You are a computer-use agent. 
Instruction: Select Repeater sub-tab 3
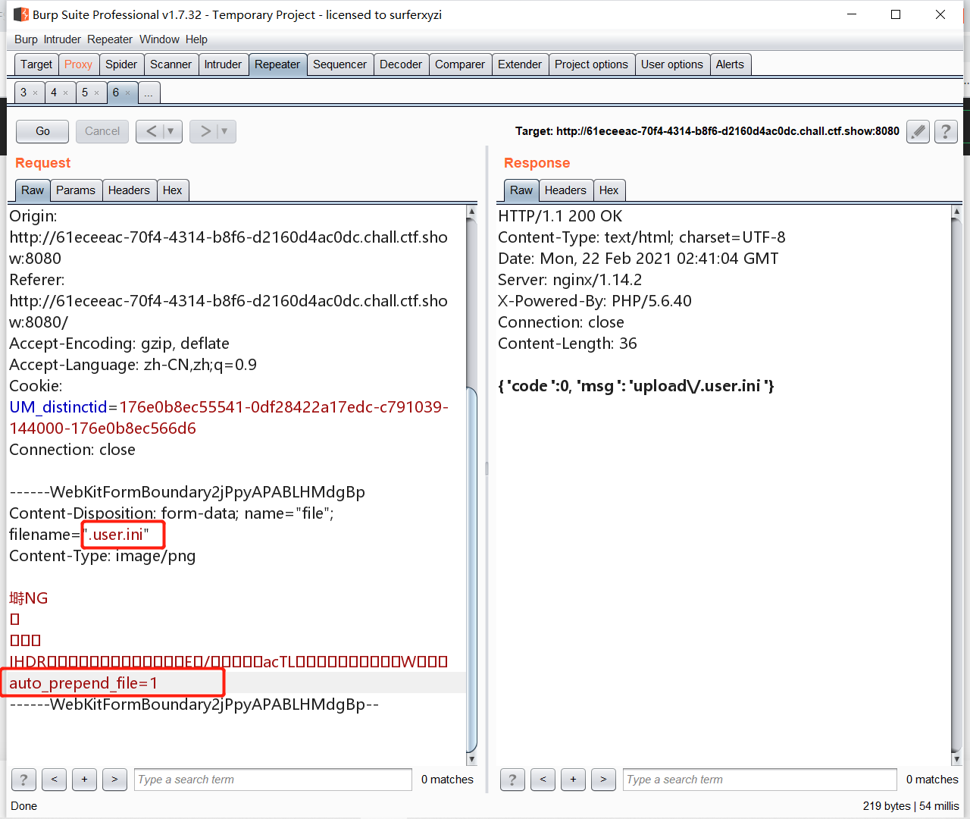tap(23, 93)
